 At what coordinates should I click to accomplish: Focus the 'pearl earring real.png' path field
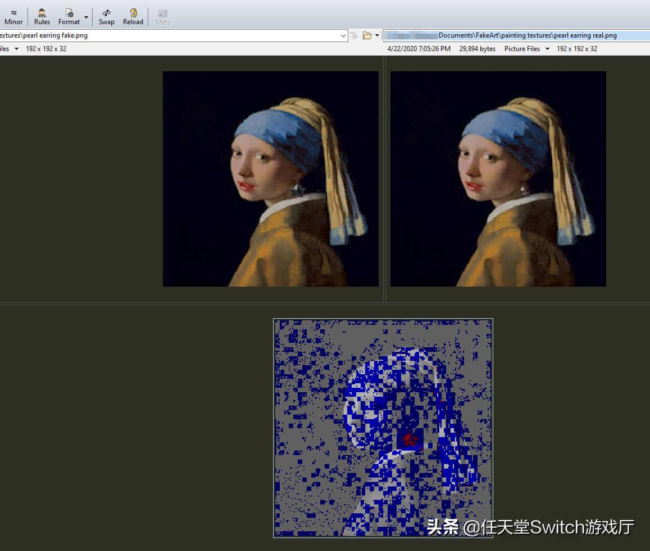point(516,35)
